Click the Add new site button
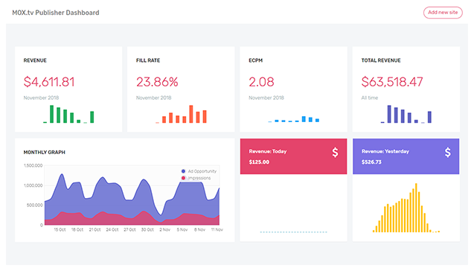Image resolution: width=474 pixels, height=271 pixels. pyautogui.click(x=443, y=13)
